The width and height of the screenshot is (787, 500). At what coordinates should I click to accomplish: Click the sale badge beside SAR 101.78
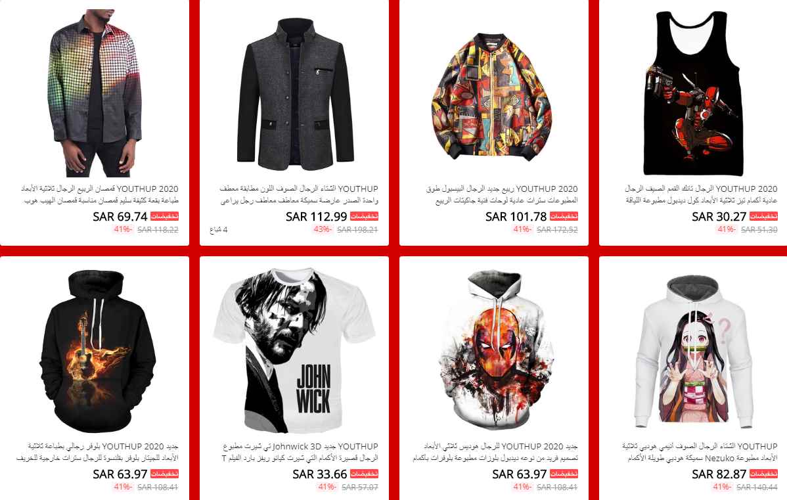564,217
